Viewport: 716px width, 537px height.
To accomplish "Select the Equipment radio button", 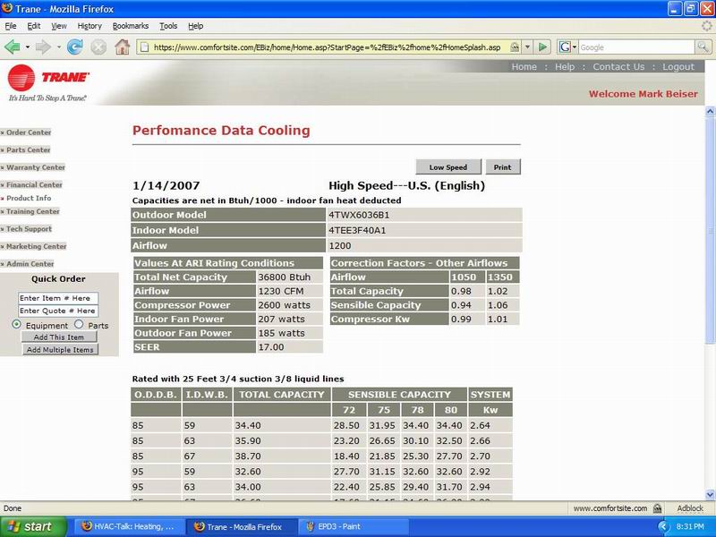I will click(18, 325).
